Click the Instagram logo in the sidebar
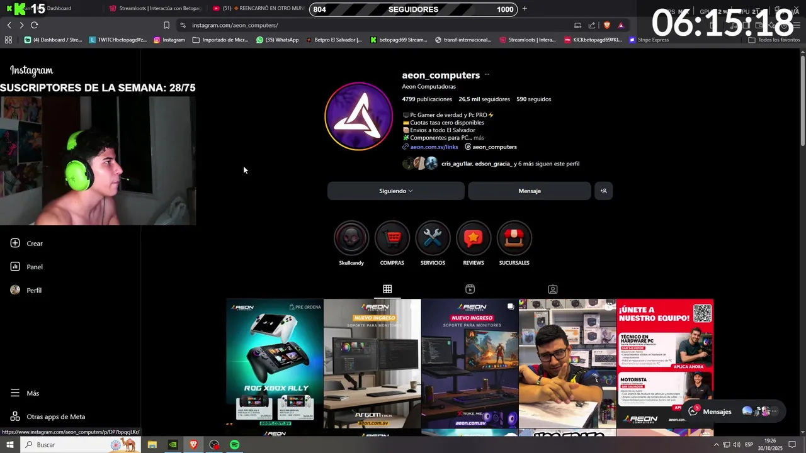The width and height of the screenshot is (806, 453). click(x=31, y=70)
